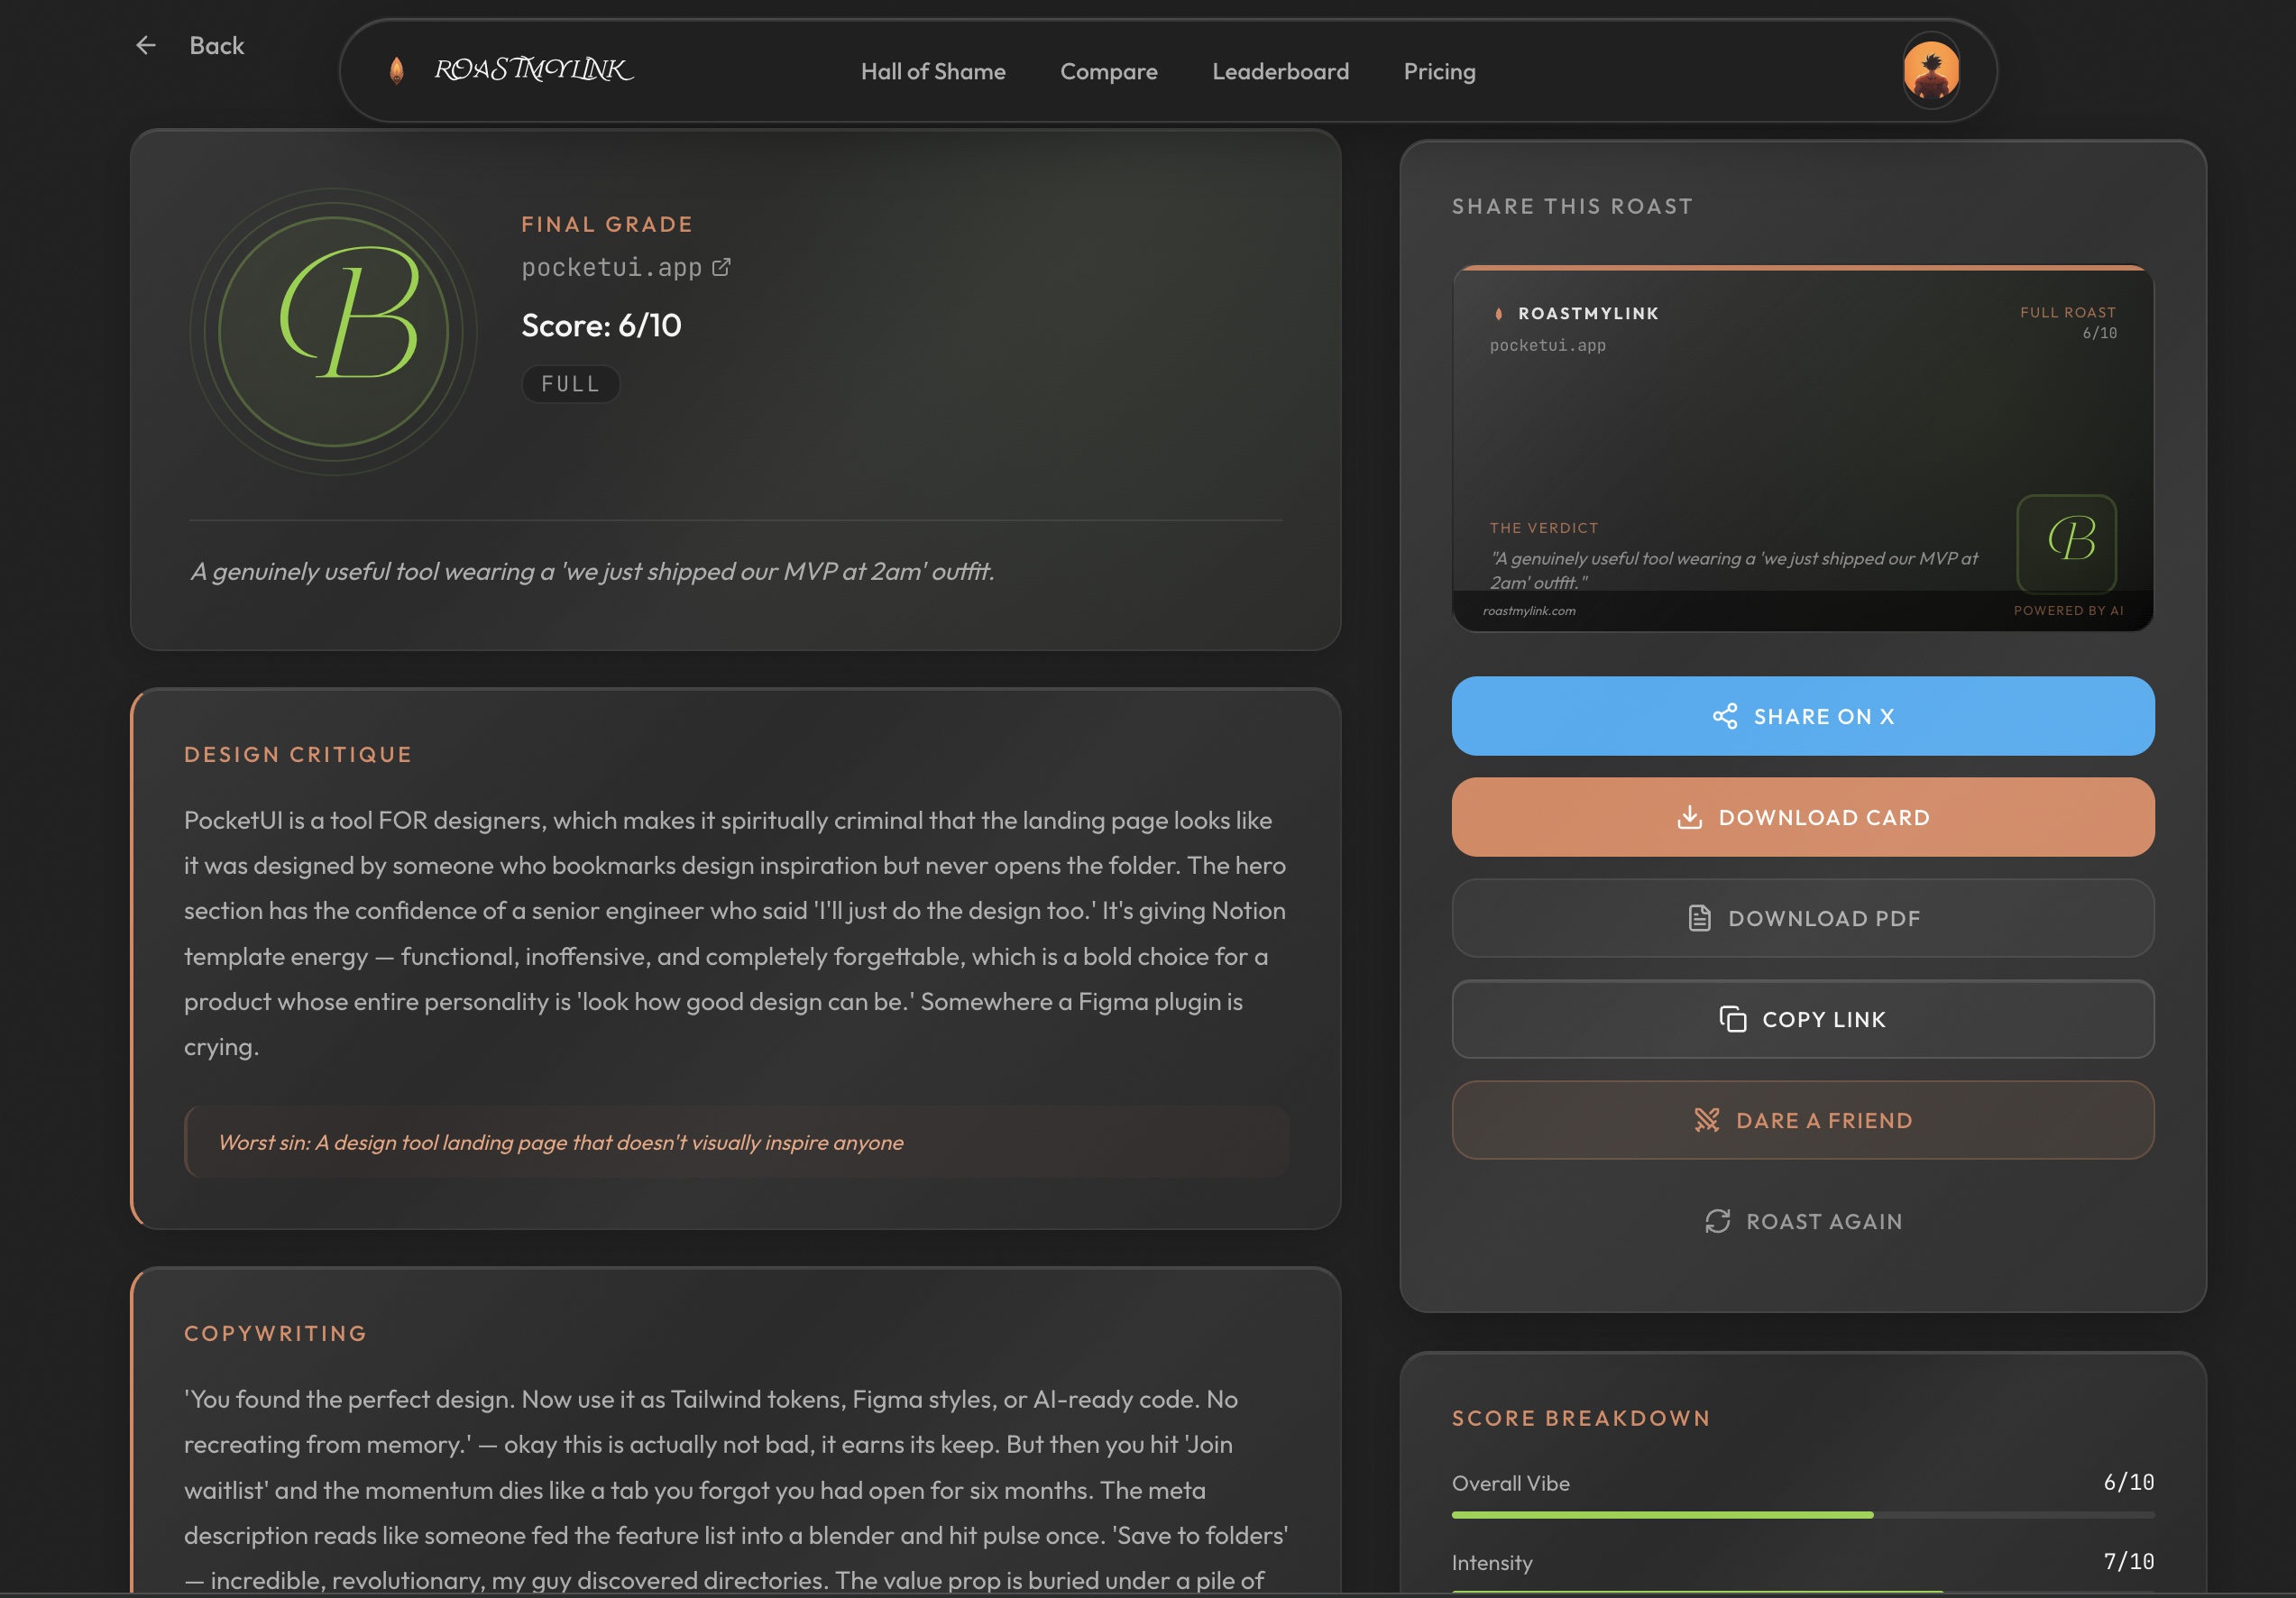2296x1598 pixels.
Task: Open the Leaderboard page
Action: pos(1280,71)
